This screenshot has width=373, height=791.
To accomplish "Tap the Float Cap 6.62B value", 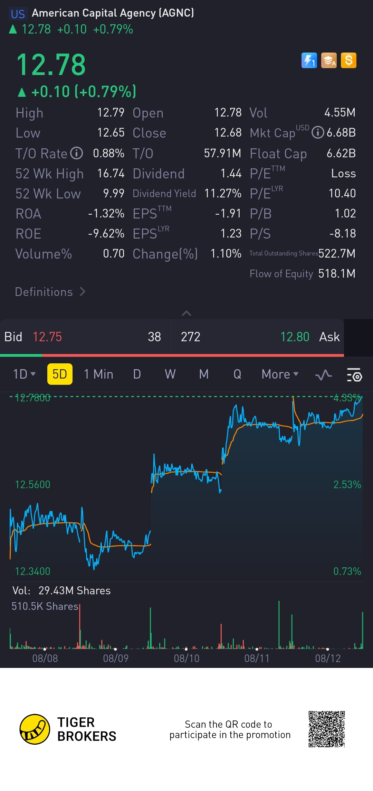I will (341, 153).
